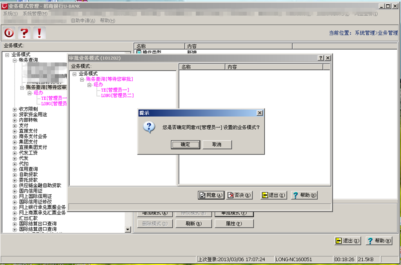
Task: Click the 刷新(R) button
Action: coord(193,224)
